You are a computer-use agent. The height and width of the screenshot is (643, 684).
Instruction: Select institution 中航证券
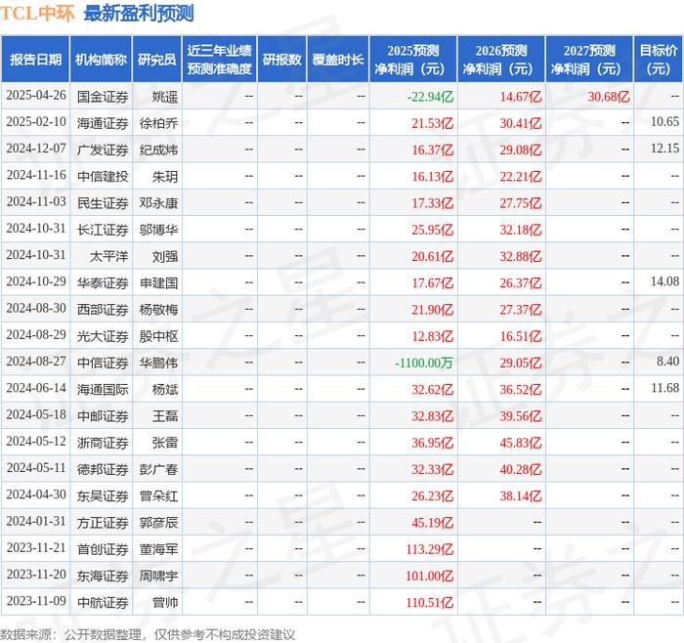pos(103,602)
